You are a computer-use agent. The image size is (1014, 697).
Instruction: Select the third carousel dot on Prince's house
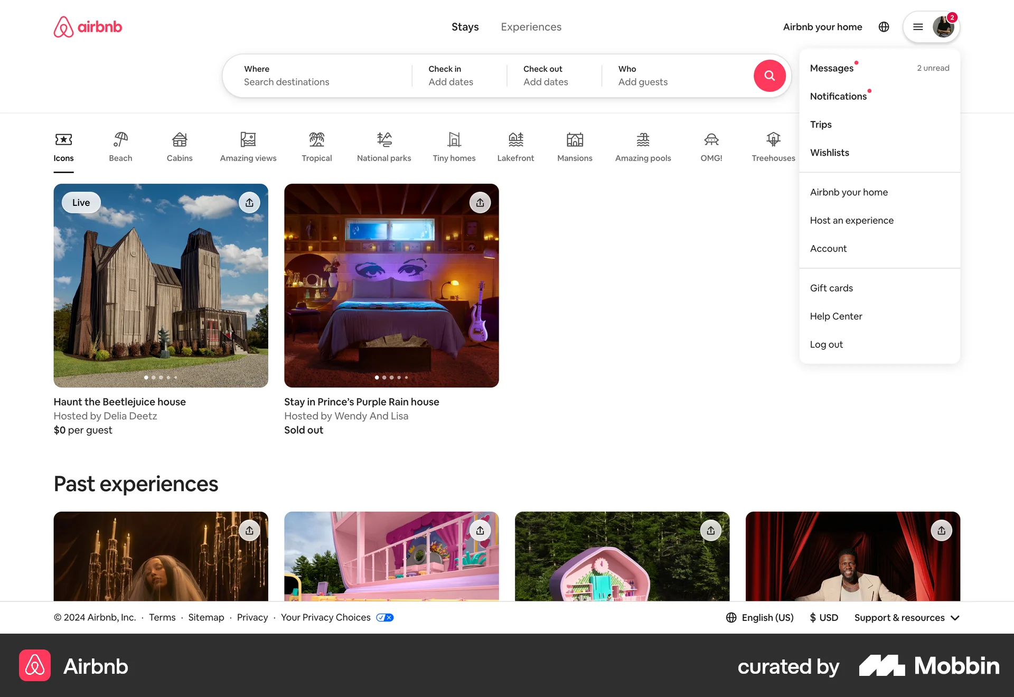click(x=391, y=377)
